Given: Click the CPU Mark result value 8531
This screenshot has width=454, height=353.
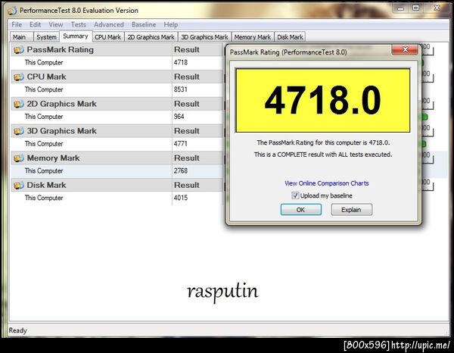Looking at the screenshot, I should click(x=181, y=89).
